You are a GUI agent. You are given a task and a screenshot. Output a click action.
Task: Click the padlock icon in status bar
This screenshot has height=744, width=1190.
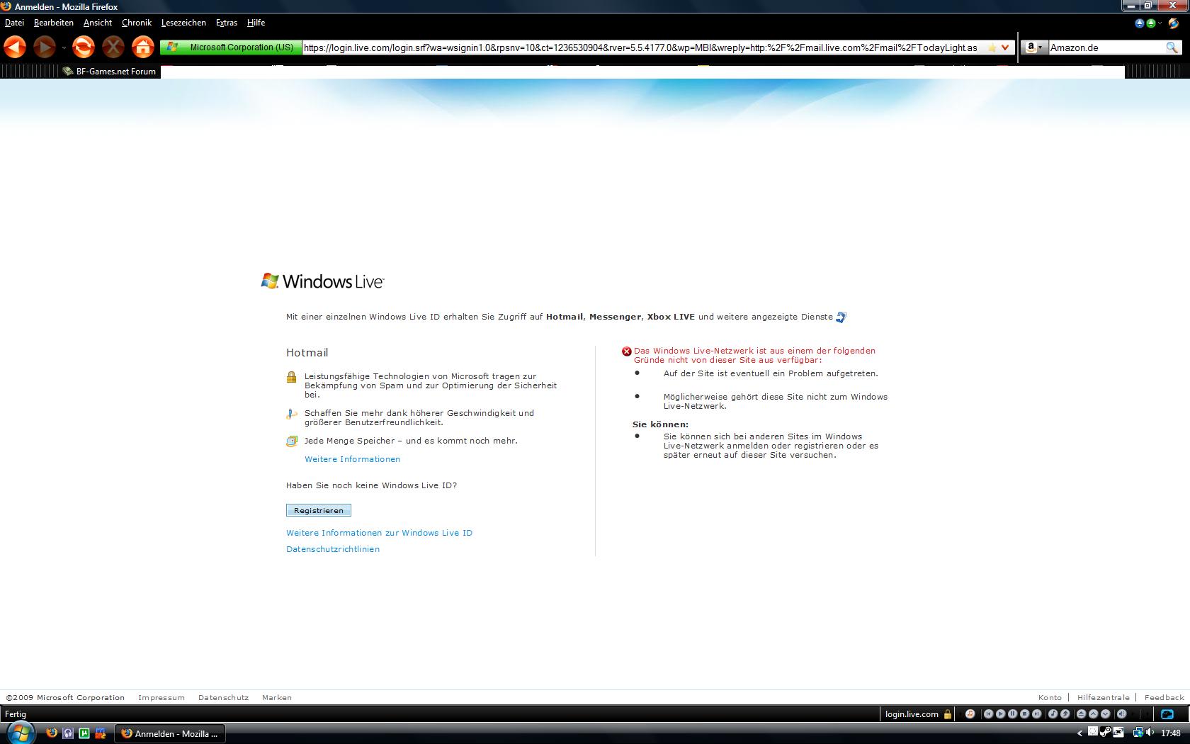tap(948, 714)
